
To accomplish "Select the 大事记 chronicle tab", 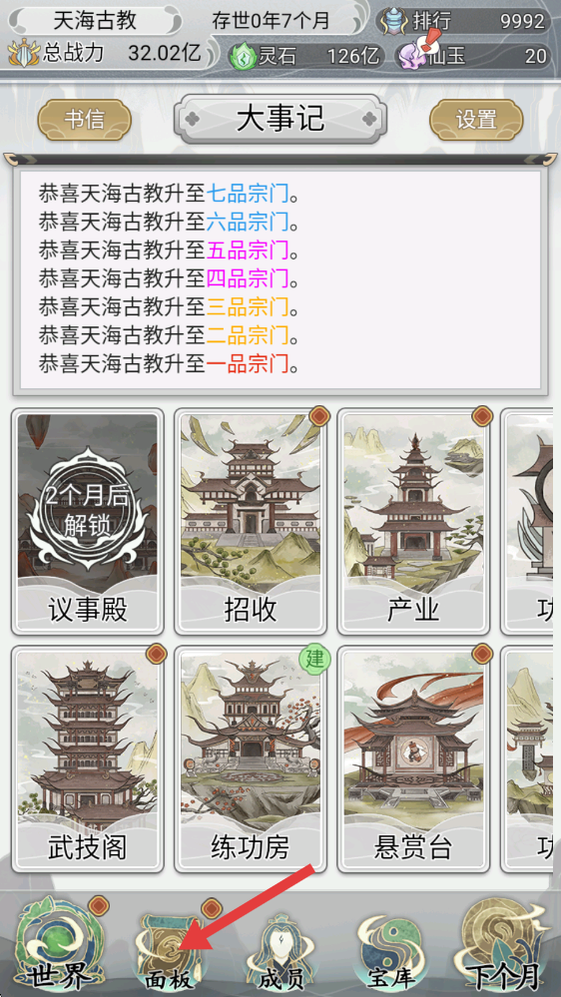I will 280,119.
